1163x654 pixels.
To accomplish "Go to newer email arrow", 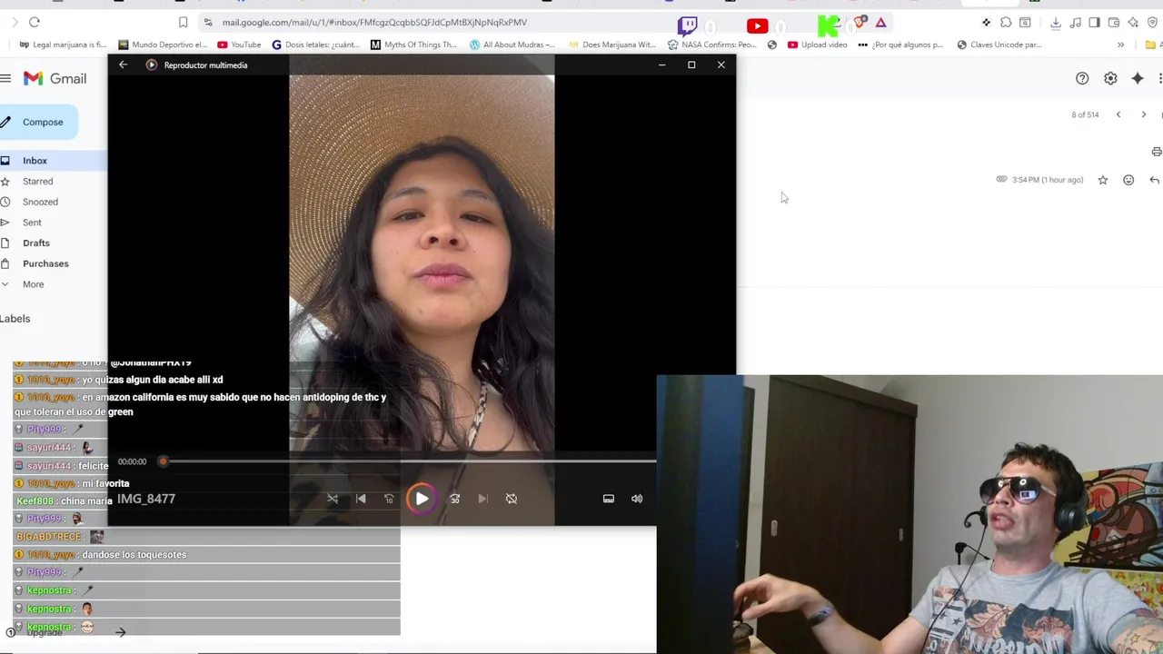I will pos(1118,114).
